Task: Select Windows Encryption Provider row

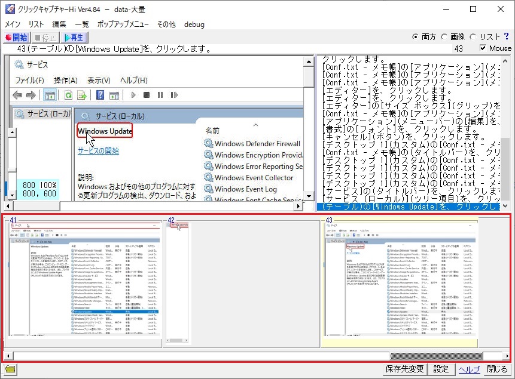Action: [254, 155]
